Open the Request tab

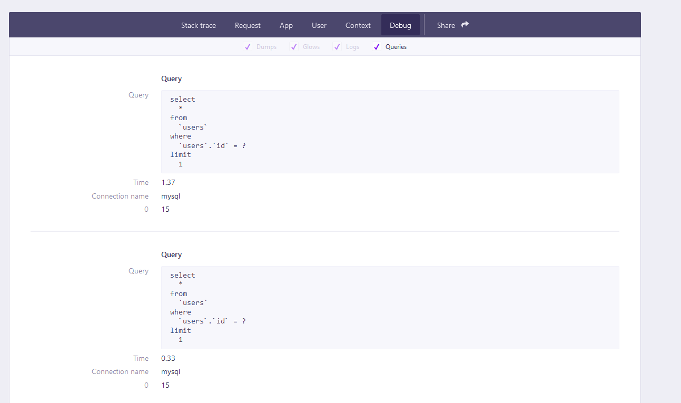click(248, 25)
